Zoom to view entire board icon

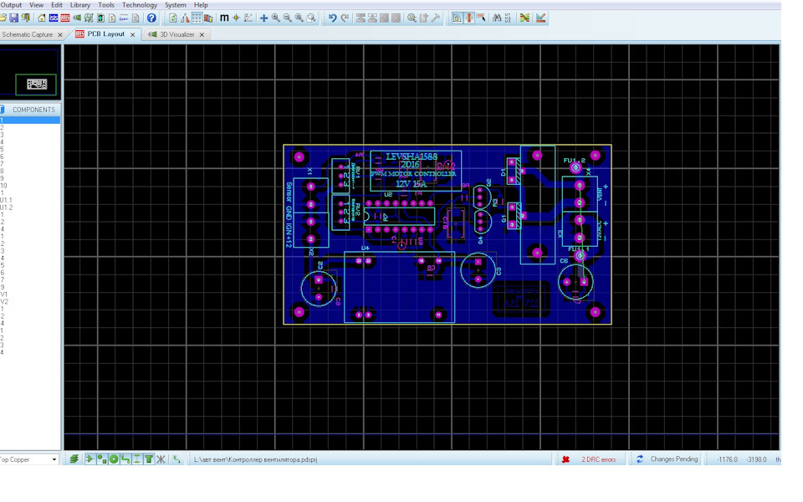(x=299, y=18)
